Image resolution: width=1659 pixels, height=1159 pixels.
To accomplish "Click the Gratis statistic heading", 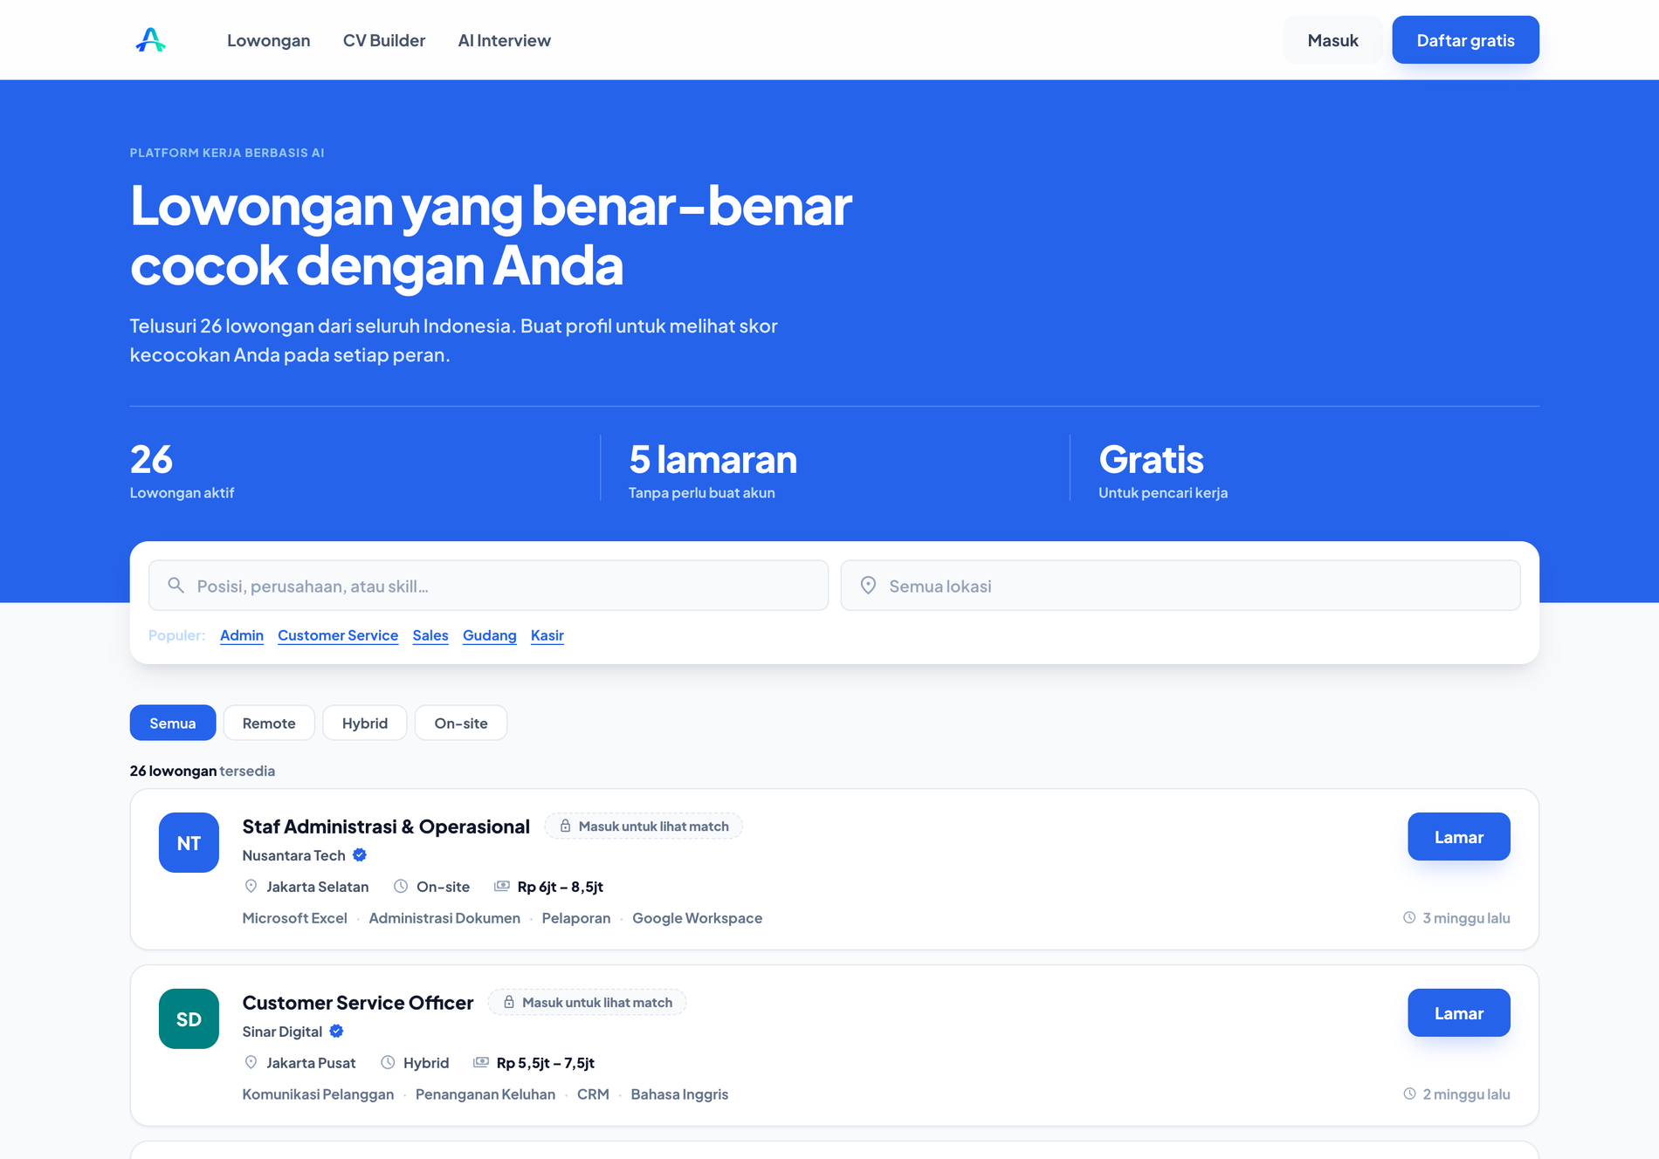I will (x=1151, y=459).
